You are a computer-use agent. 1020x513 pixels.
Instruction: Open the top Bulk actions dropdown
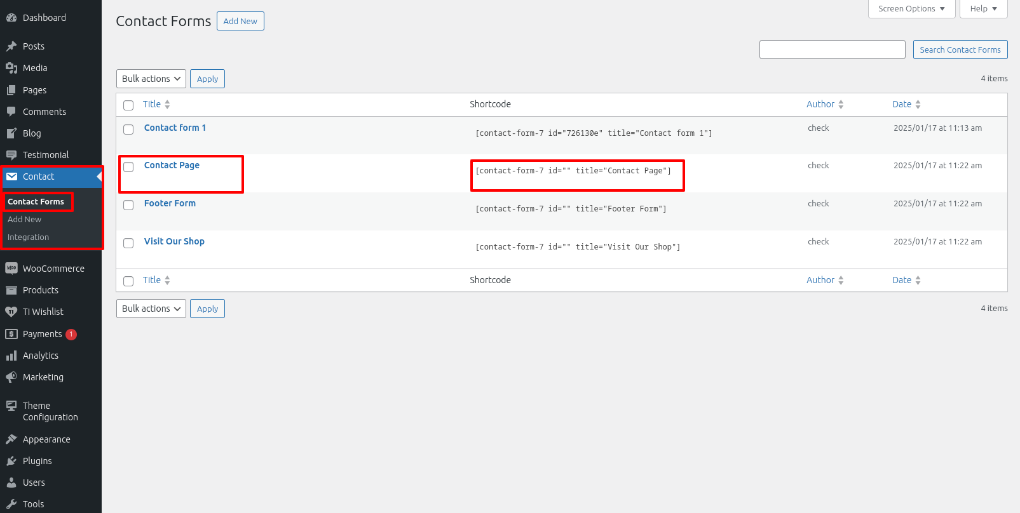(151, 79)
